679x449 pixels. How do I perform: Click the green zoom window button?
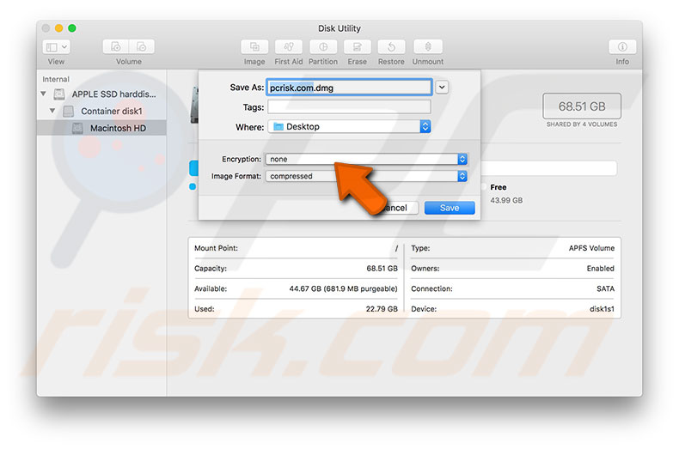[x=72, y=28]
